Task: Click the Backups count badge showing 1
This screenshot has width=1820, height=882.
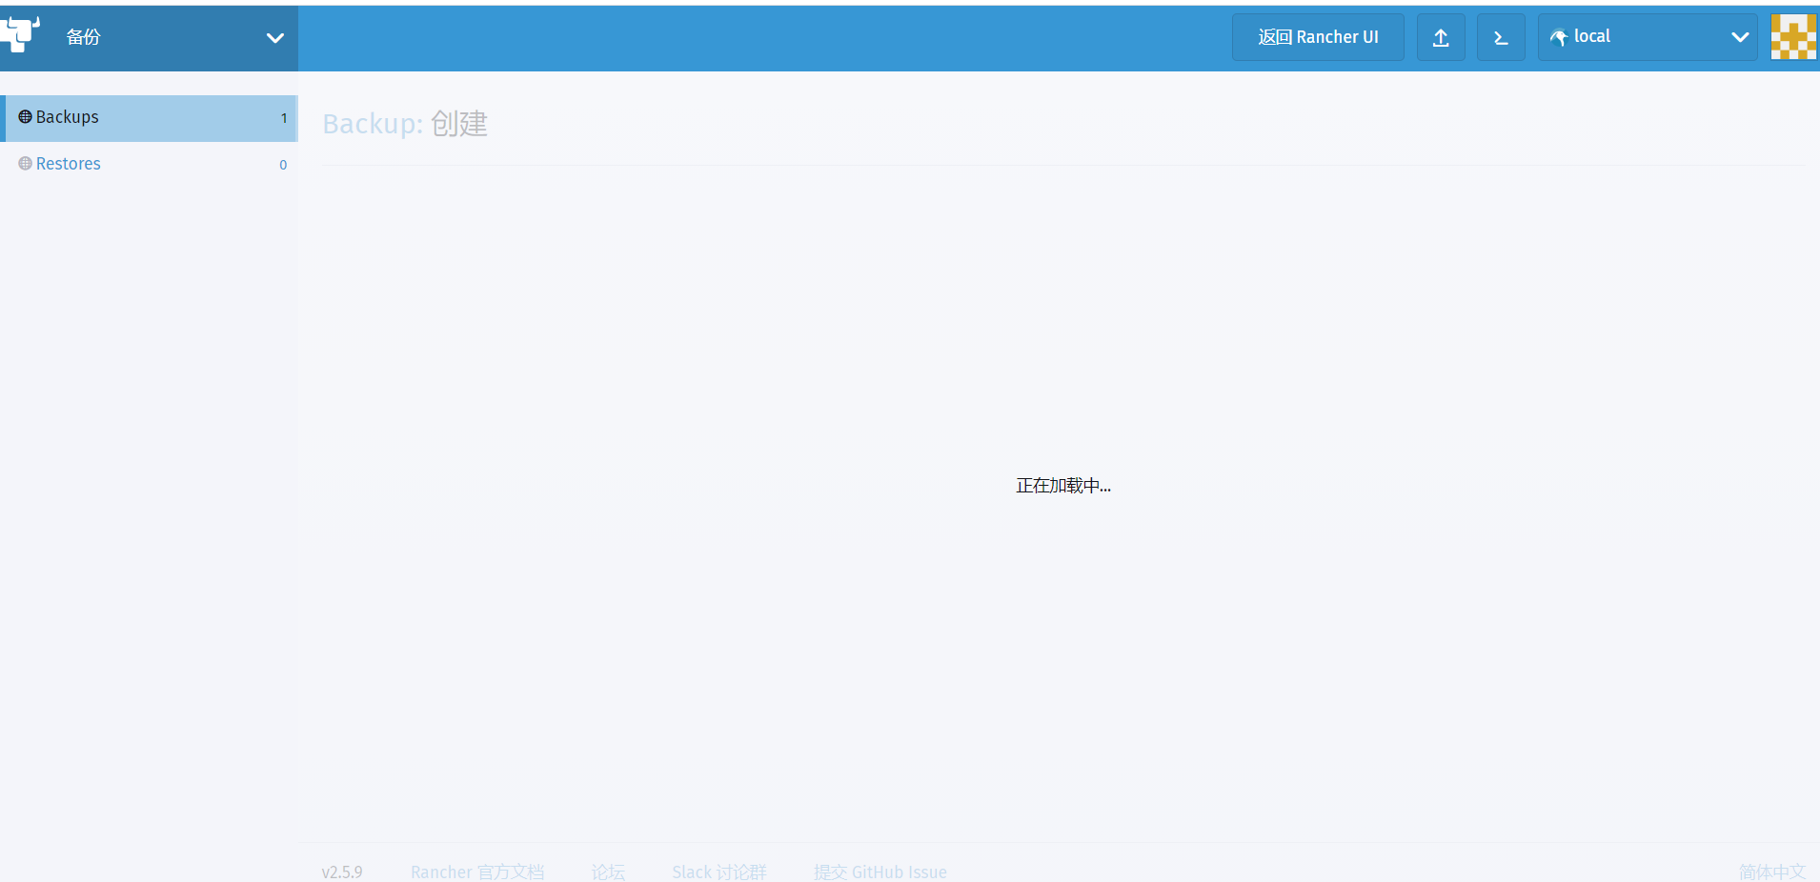Action: (x=283, y=117)
